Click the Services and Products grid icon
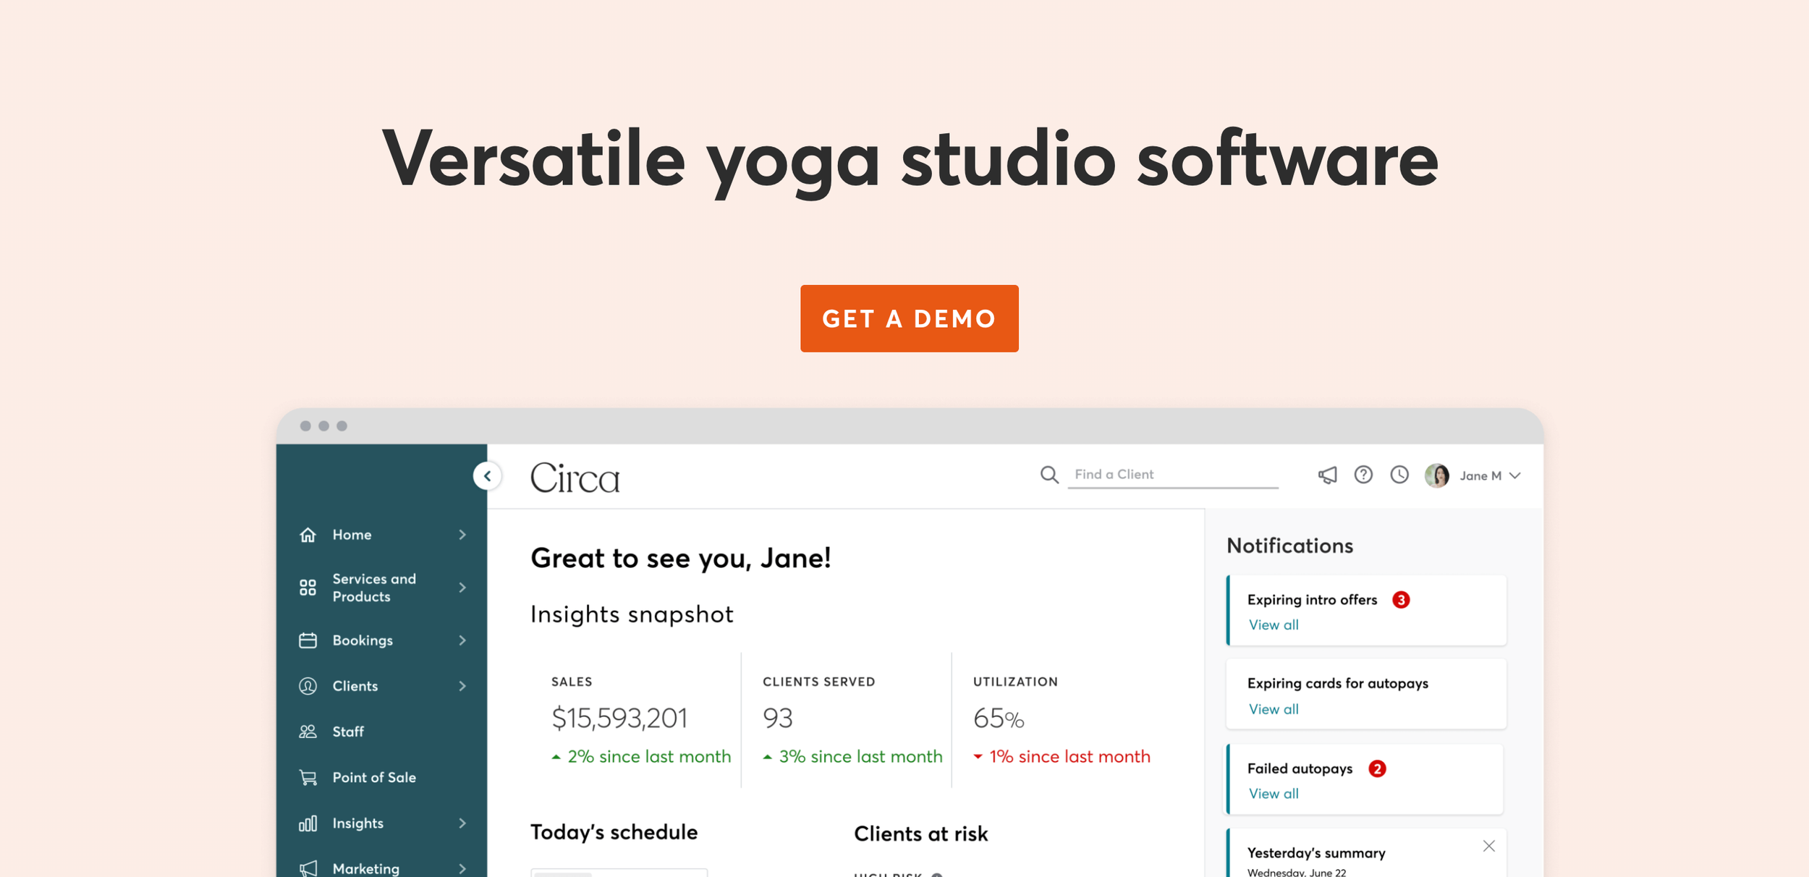 (308, 587)
